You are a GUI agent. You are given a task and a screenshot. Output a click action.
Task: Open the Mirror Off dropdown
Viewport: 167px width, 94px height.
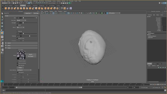[x=20, y=27]
